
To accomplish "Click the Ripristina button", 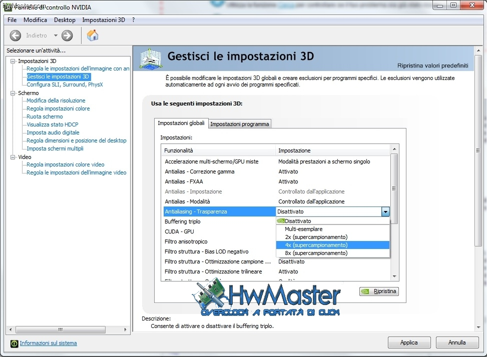I will pos(379,291).
